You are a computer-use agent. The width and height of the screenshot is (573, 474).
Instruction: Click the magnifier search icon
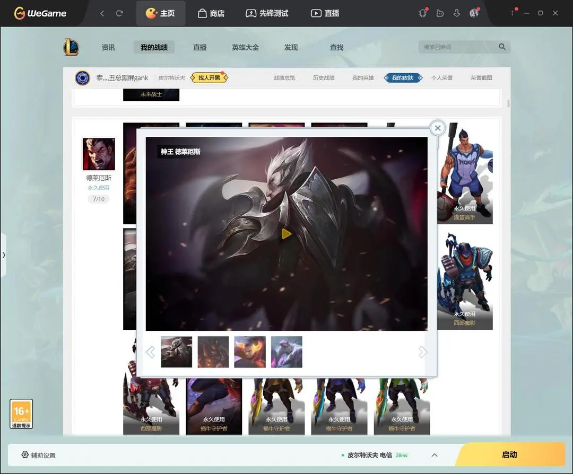[502, 47]
